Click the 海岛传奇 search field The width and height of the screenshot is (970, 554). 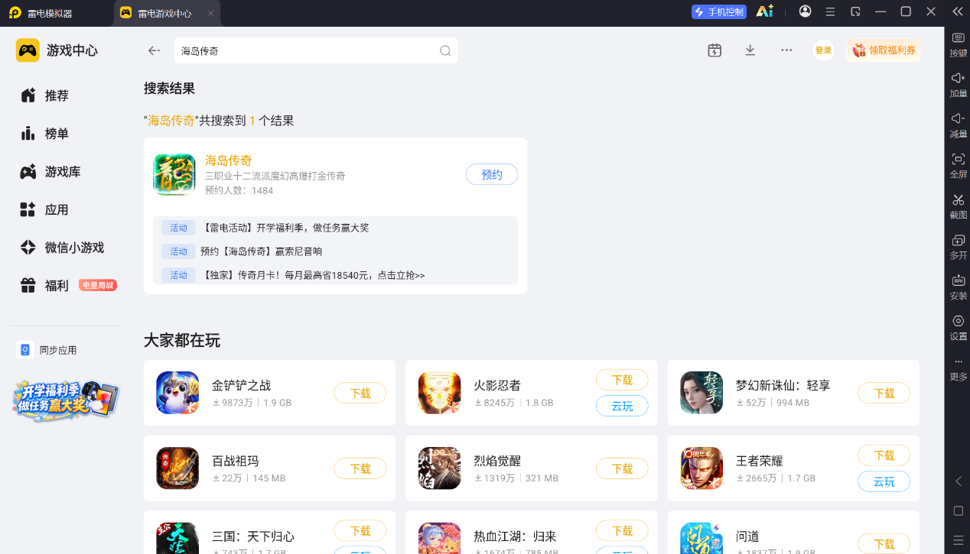click(x=316, y=50)
